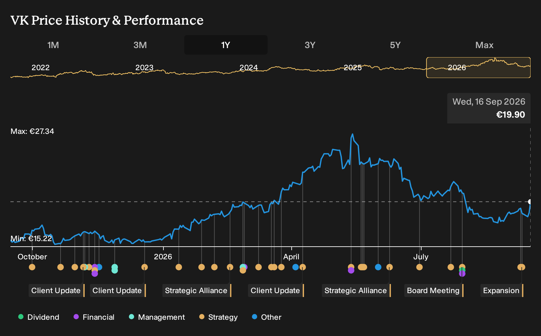541x336 pixels.
Task: Open the Board Meeting event label
Action: pos(433,291)
